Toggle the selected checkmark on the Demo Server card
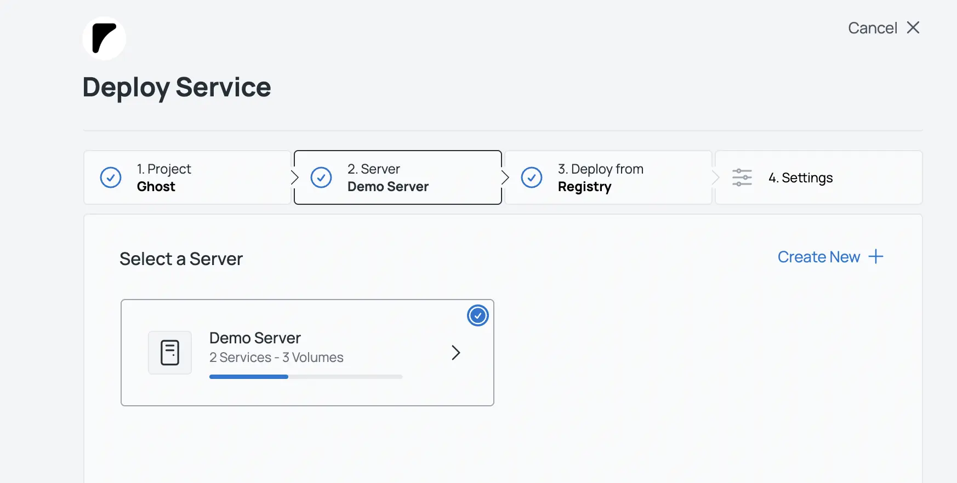957x483 pixels. [478, 315]
